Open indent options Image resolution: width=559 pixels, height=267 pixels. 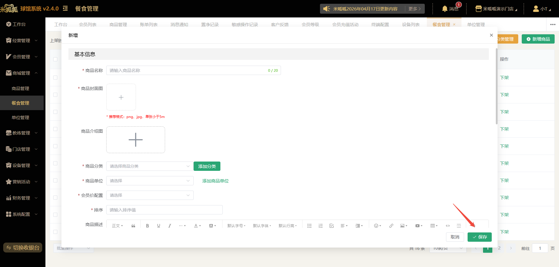[x=359, y=226]
